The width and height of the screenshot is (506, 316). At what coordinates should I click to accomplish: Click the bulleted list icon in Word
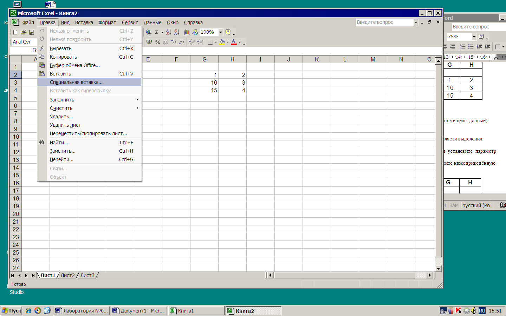pos(471,46)
